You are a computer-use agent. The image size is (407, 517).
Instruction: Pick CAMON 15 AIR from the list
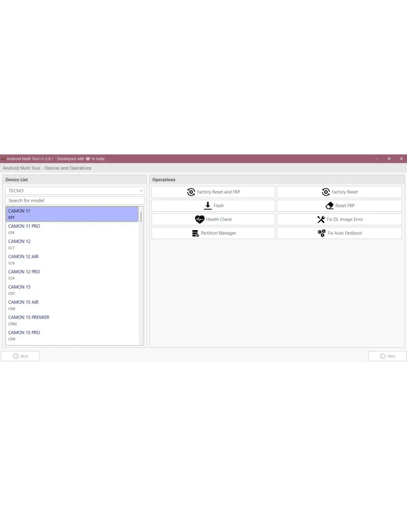pyautogui.click(x=23, y=305)
